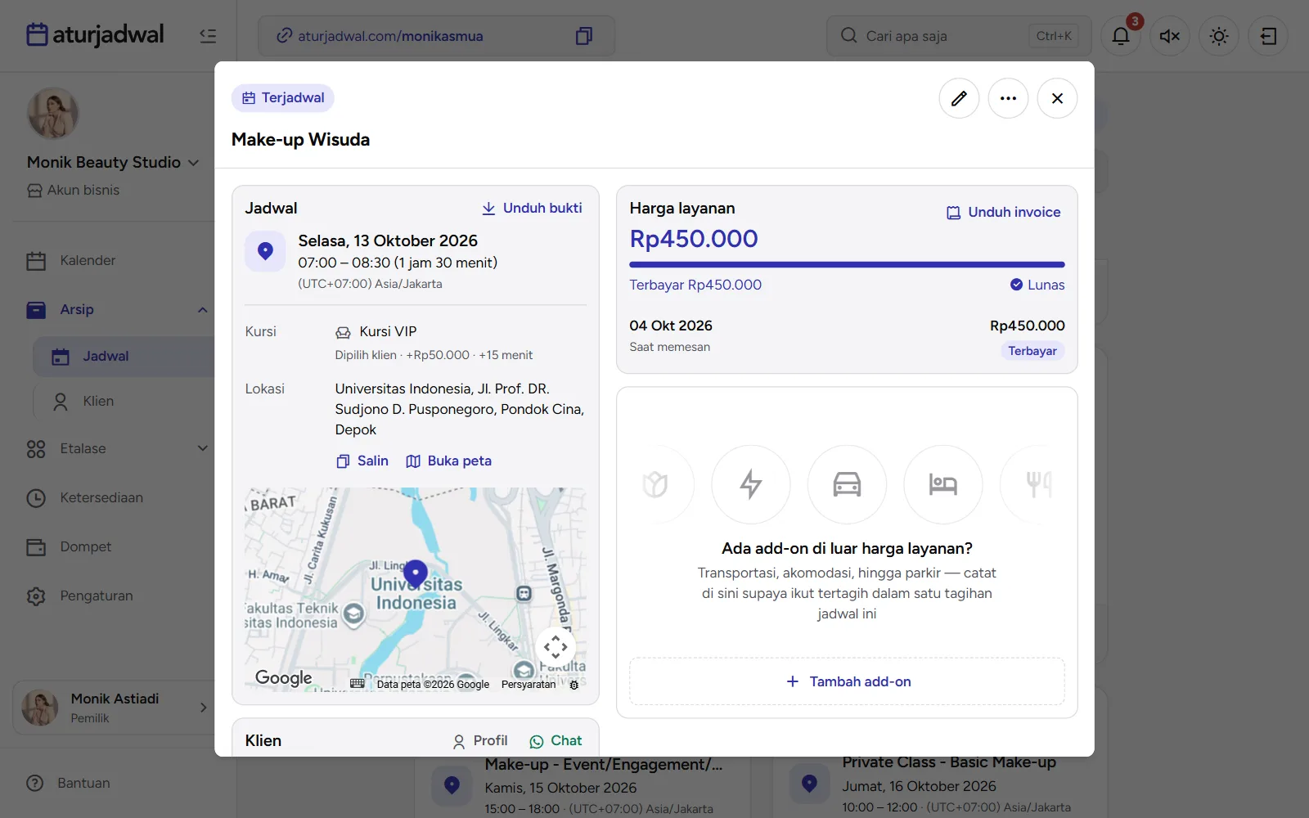This screenshot has width=1309, height=818.
Task: Close the Make-up Wisuda dialog
Action: (x=1057, y=98)
